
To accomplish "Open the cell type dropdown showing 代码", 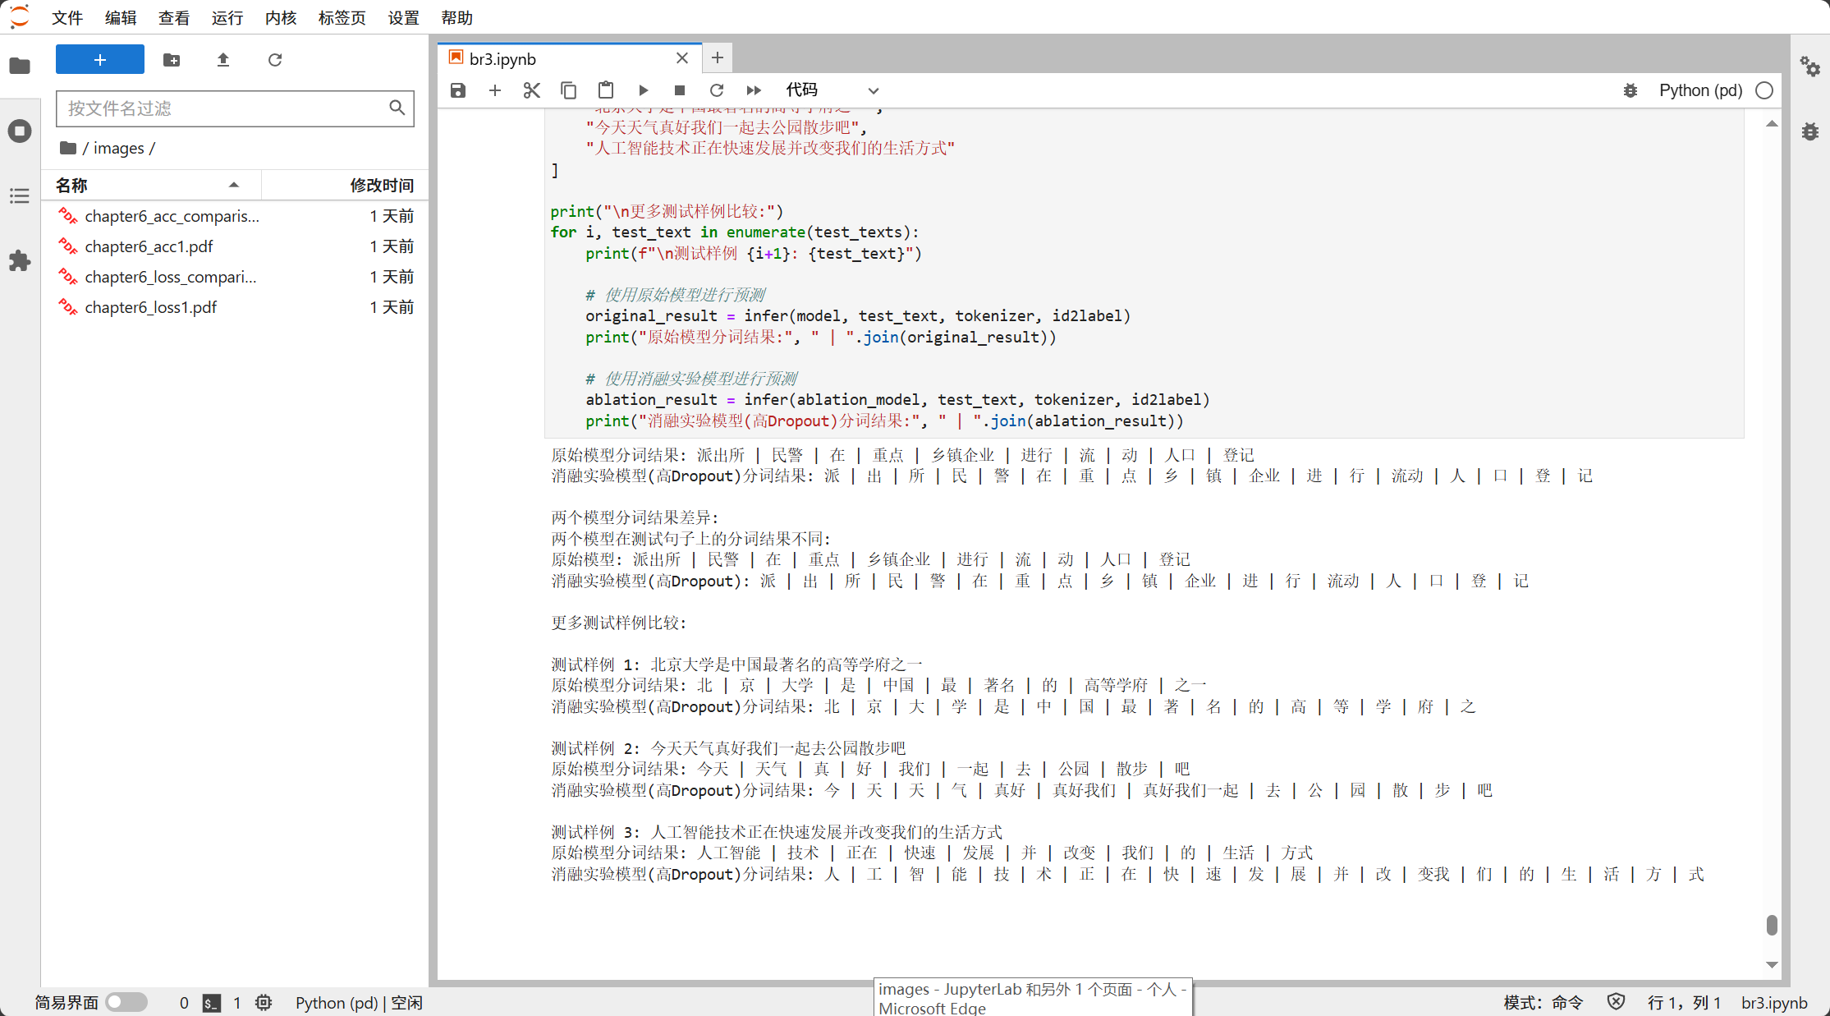I will pyautogui.click(x=832, y=90).
